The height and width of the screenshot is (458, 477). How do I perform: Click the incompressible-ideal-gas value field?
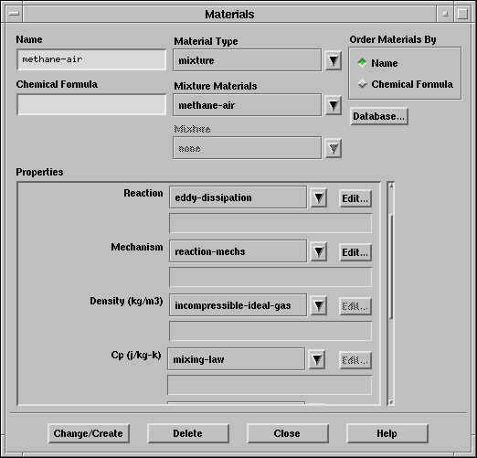tap(238, 305)
